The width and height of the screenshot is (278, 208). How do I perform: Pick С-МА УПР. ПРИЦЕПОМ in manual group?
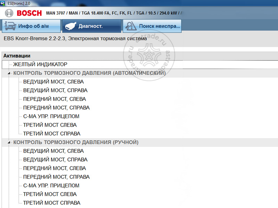(x=51, y=185)
